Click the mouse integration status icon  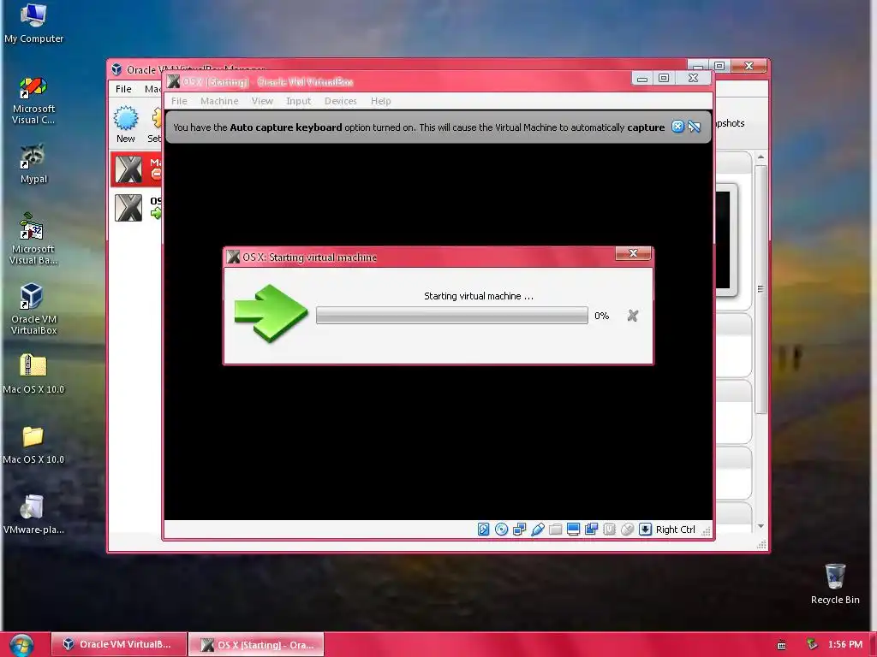coord(627,529)
